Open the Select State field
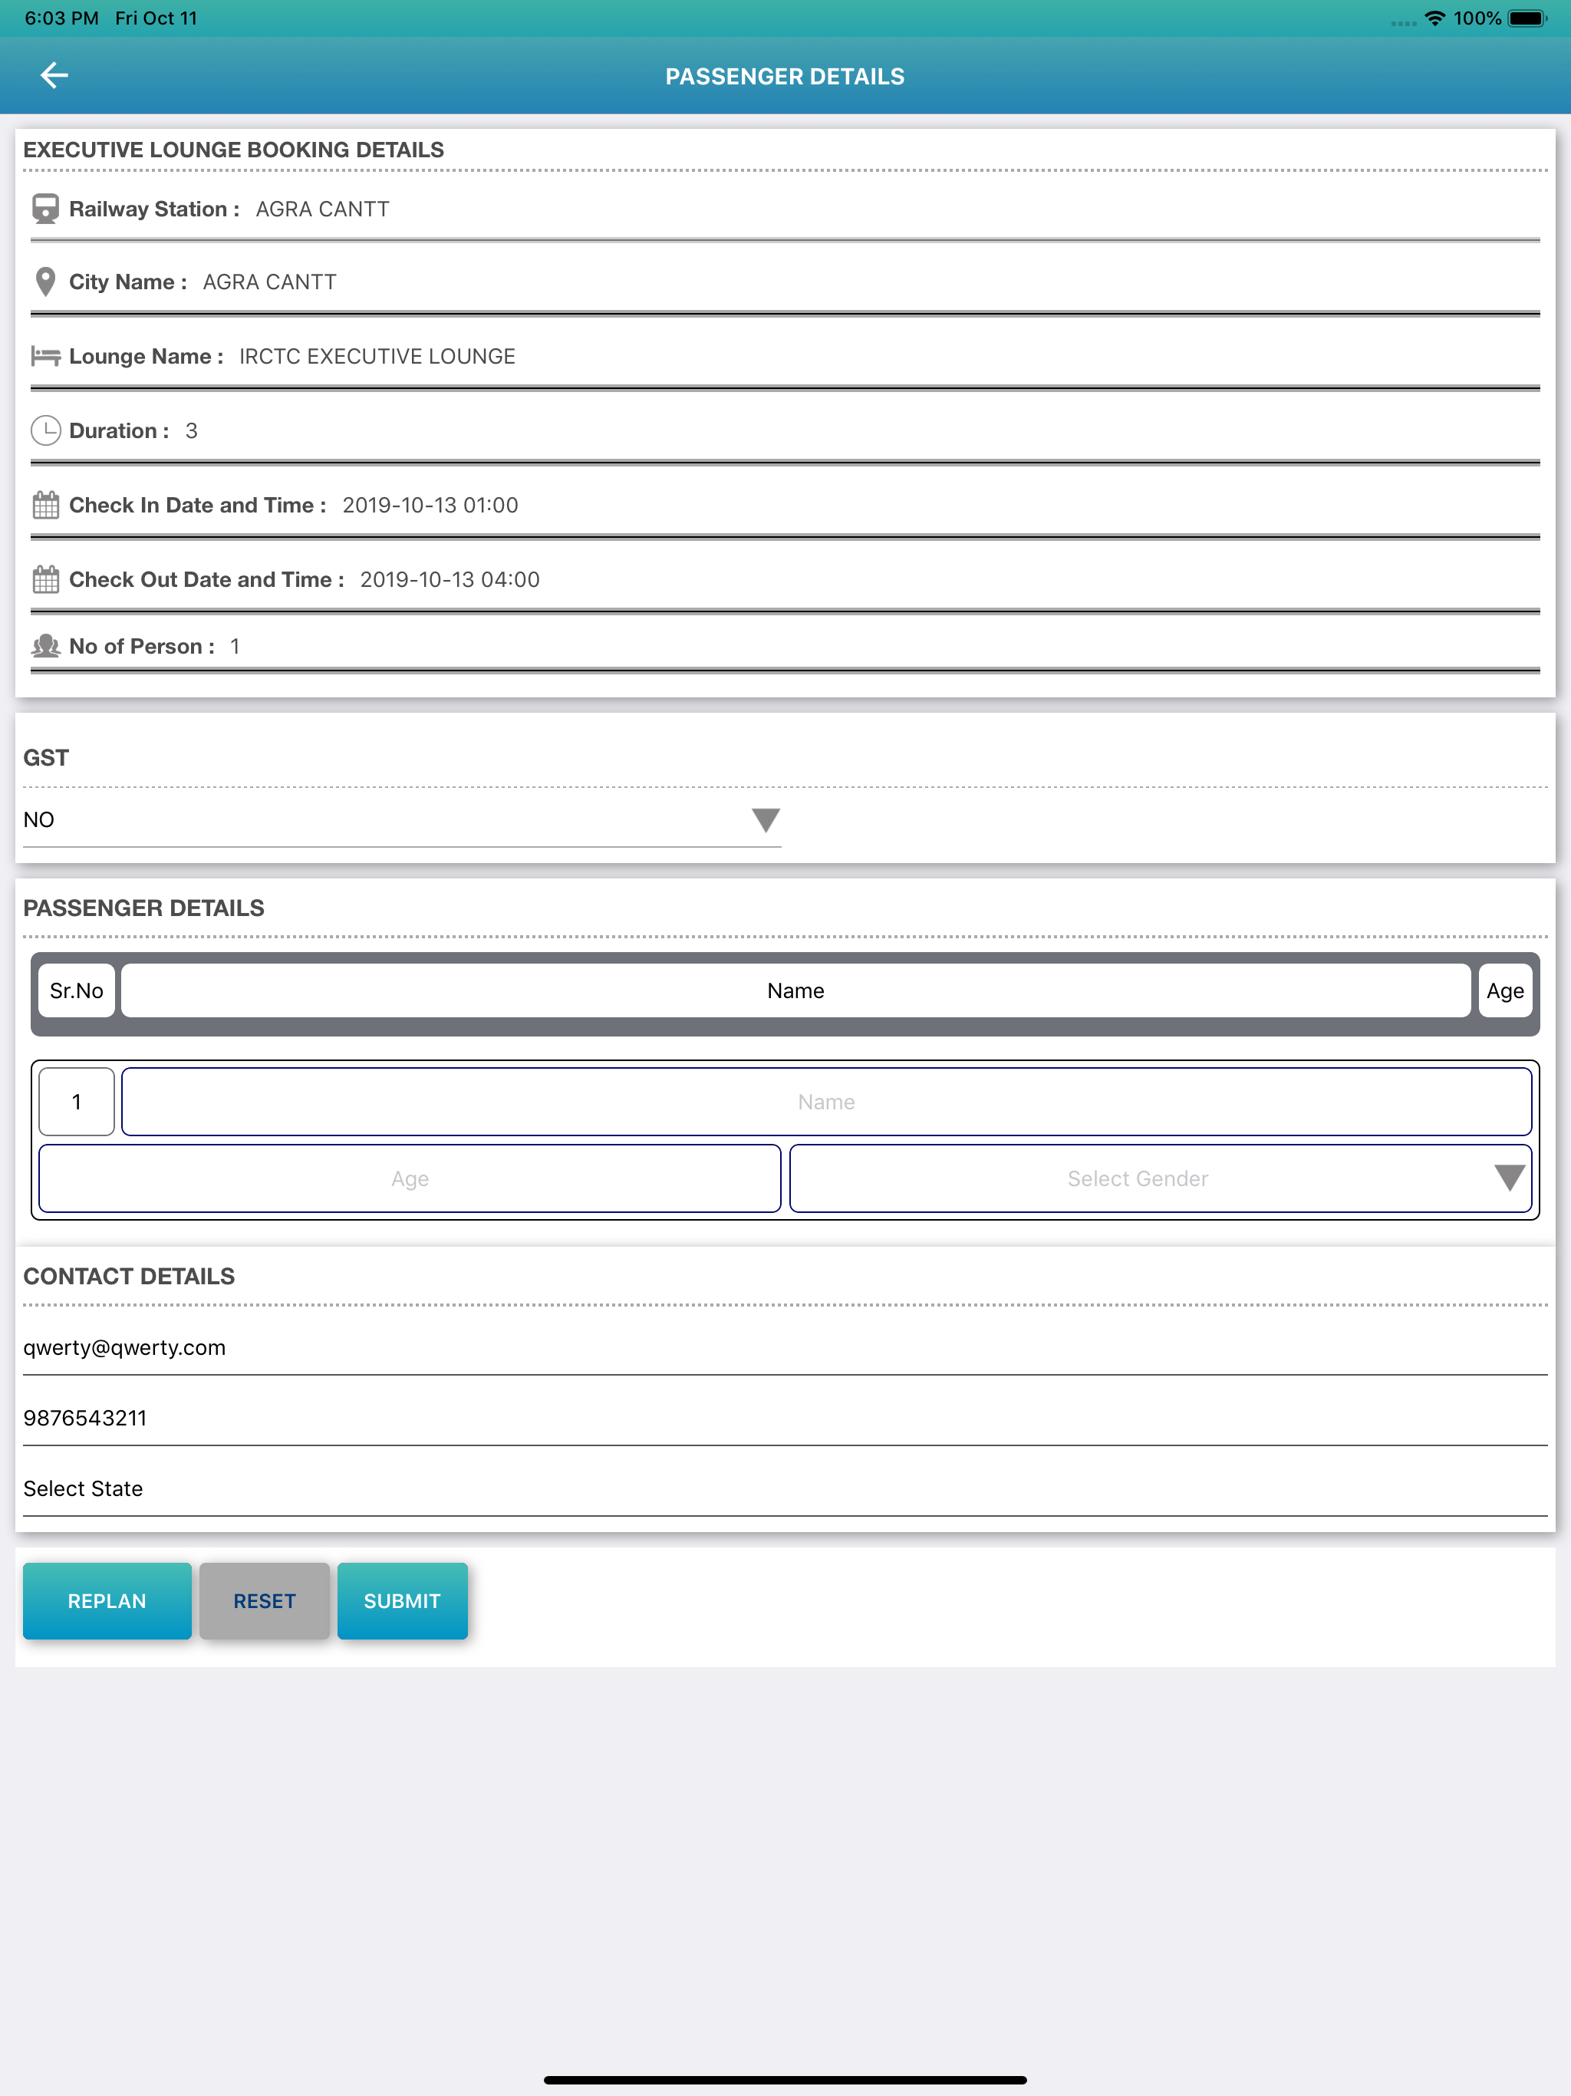The image size is (1571, 2096). click(785, 1488)
